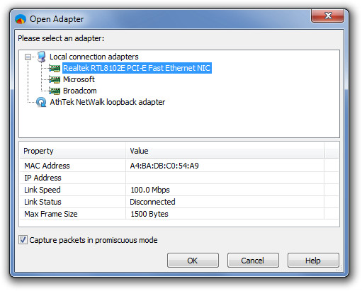Click the Value column header
This screenshot has width=362, height=291.
click(x=225, y=151)
